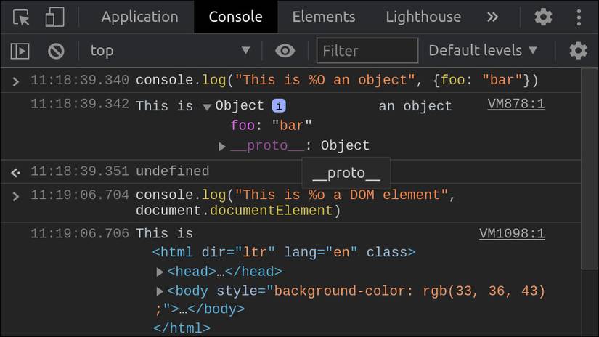Show the console sidebar
The height and width of the screenshot is (337, 599).
[x=20, y=51]
